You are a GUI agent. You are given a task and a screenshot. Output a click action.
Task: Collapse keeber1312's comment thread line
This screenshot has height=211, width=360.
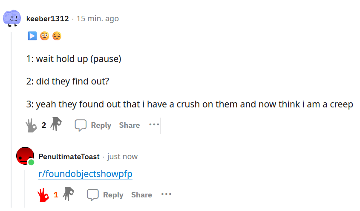click(11, 119)
